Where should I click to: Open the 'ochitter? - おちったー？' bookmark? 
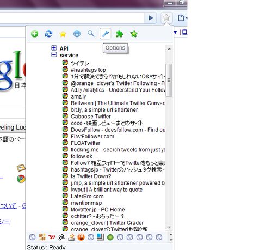(97, 216)
